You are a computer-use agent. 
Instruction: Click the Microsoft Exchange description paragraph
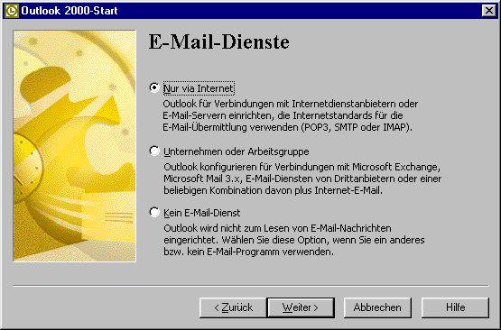(302, 179)
